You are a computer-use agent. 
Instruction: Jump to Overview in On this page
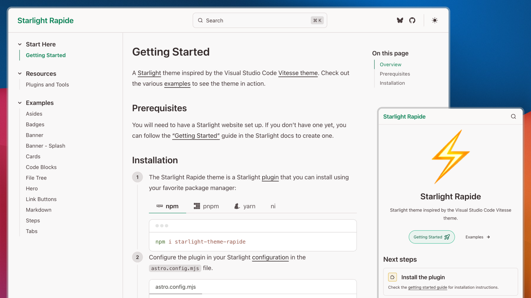[x=391, y=65]
